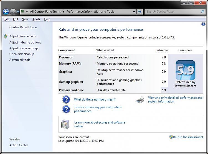Go to Control Panel Home
Viewport: 208px width, 154px height.
click(23, 27)
